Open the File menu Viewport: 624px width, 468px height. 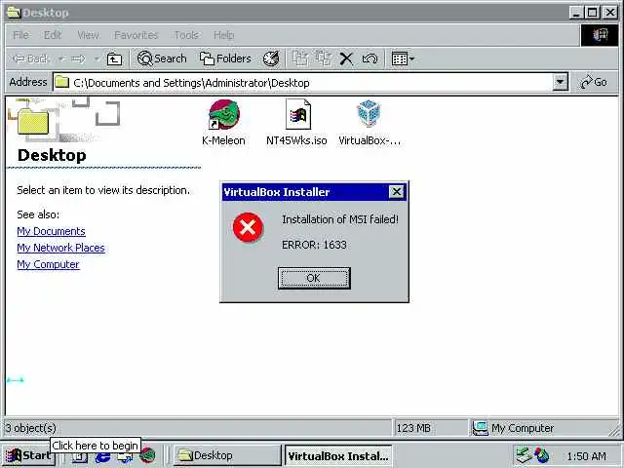point(20,35)
